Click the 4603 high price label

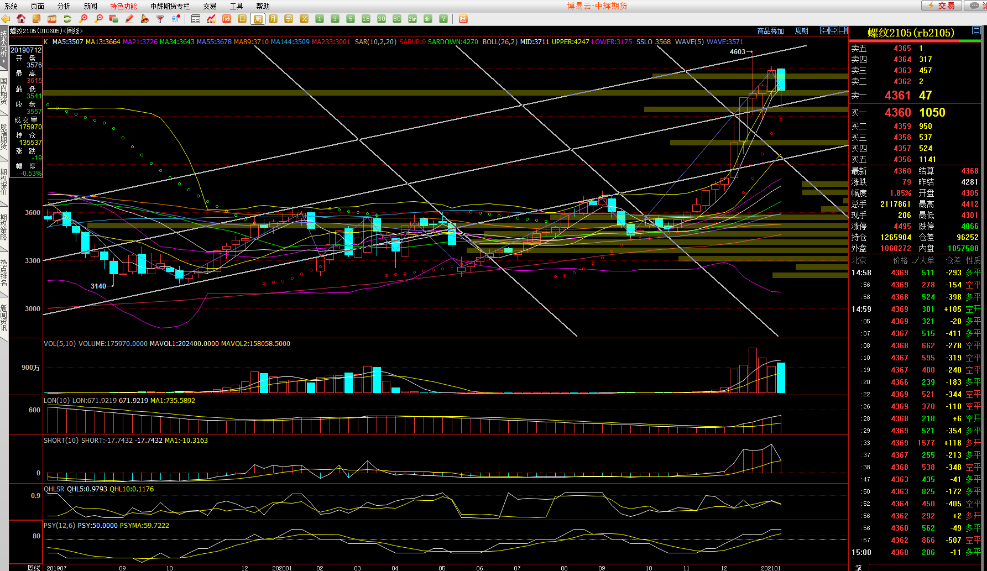[737, 51]
